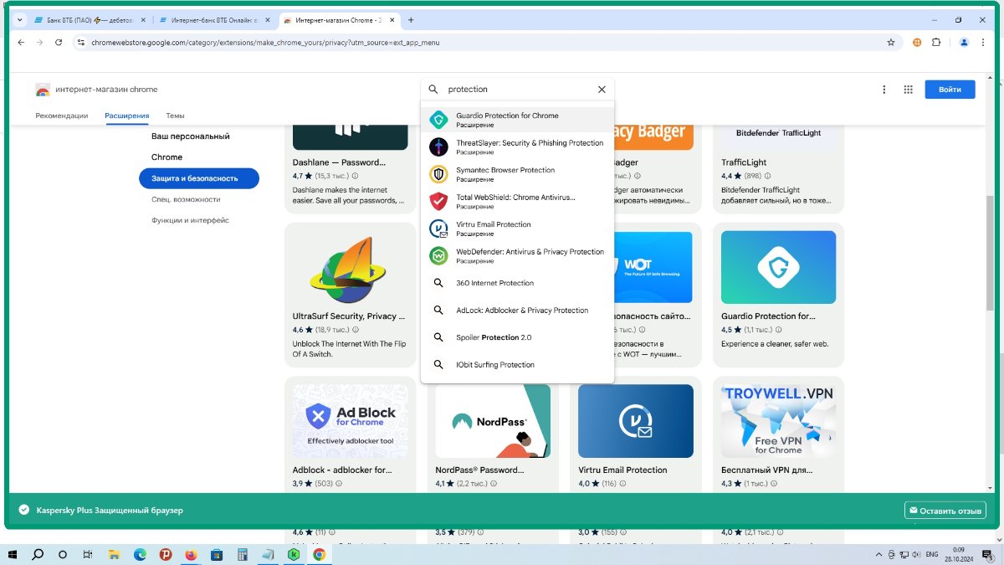The width and height of the screenshot is (1004, 565).
Task: Open the tab search dropdown arrow
Action: click(x=19, y=19)
